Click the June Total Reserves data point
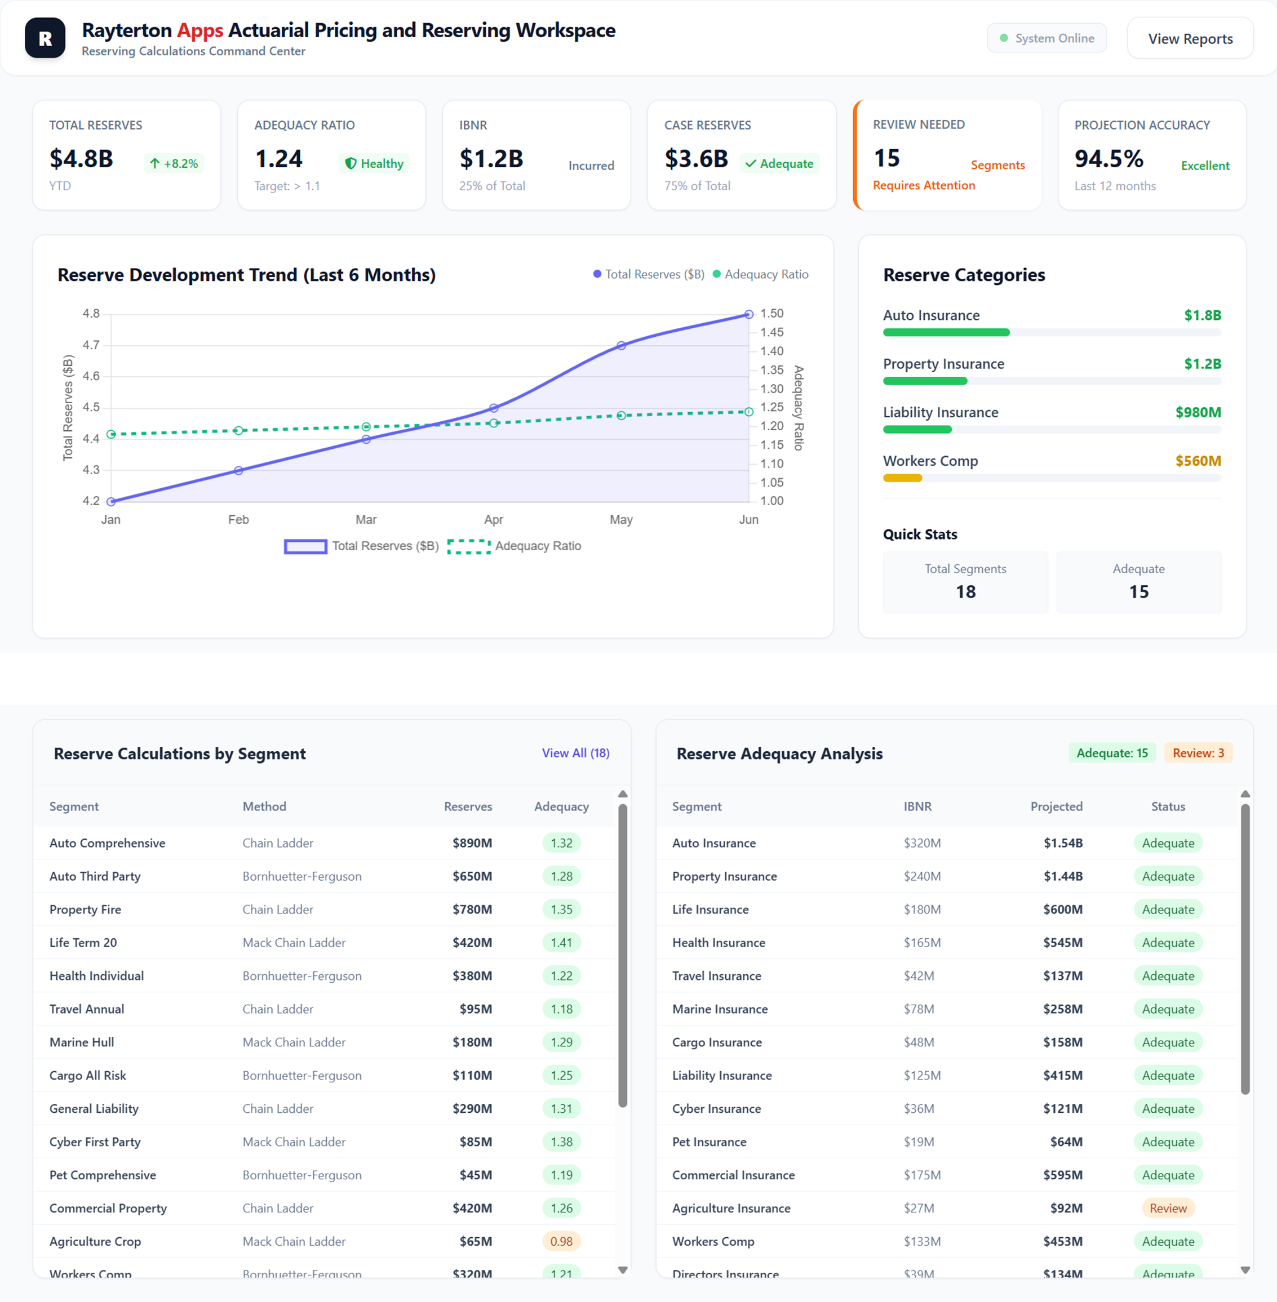This screenshot has width=1277, height=1302. [748, 314]
